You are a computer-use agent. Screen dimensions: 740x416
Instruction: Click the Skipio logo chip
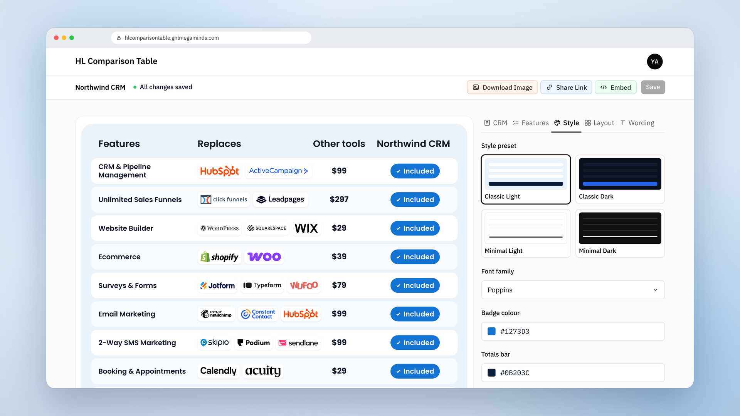pos(214,343)
